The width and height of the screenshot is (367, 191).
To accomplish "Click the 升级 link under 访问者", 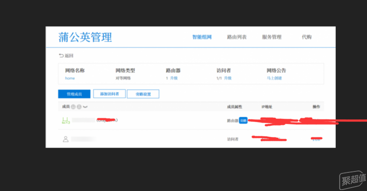I will click(x=228, y=78).
